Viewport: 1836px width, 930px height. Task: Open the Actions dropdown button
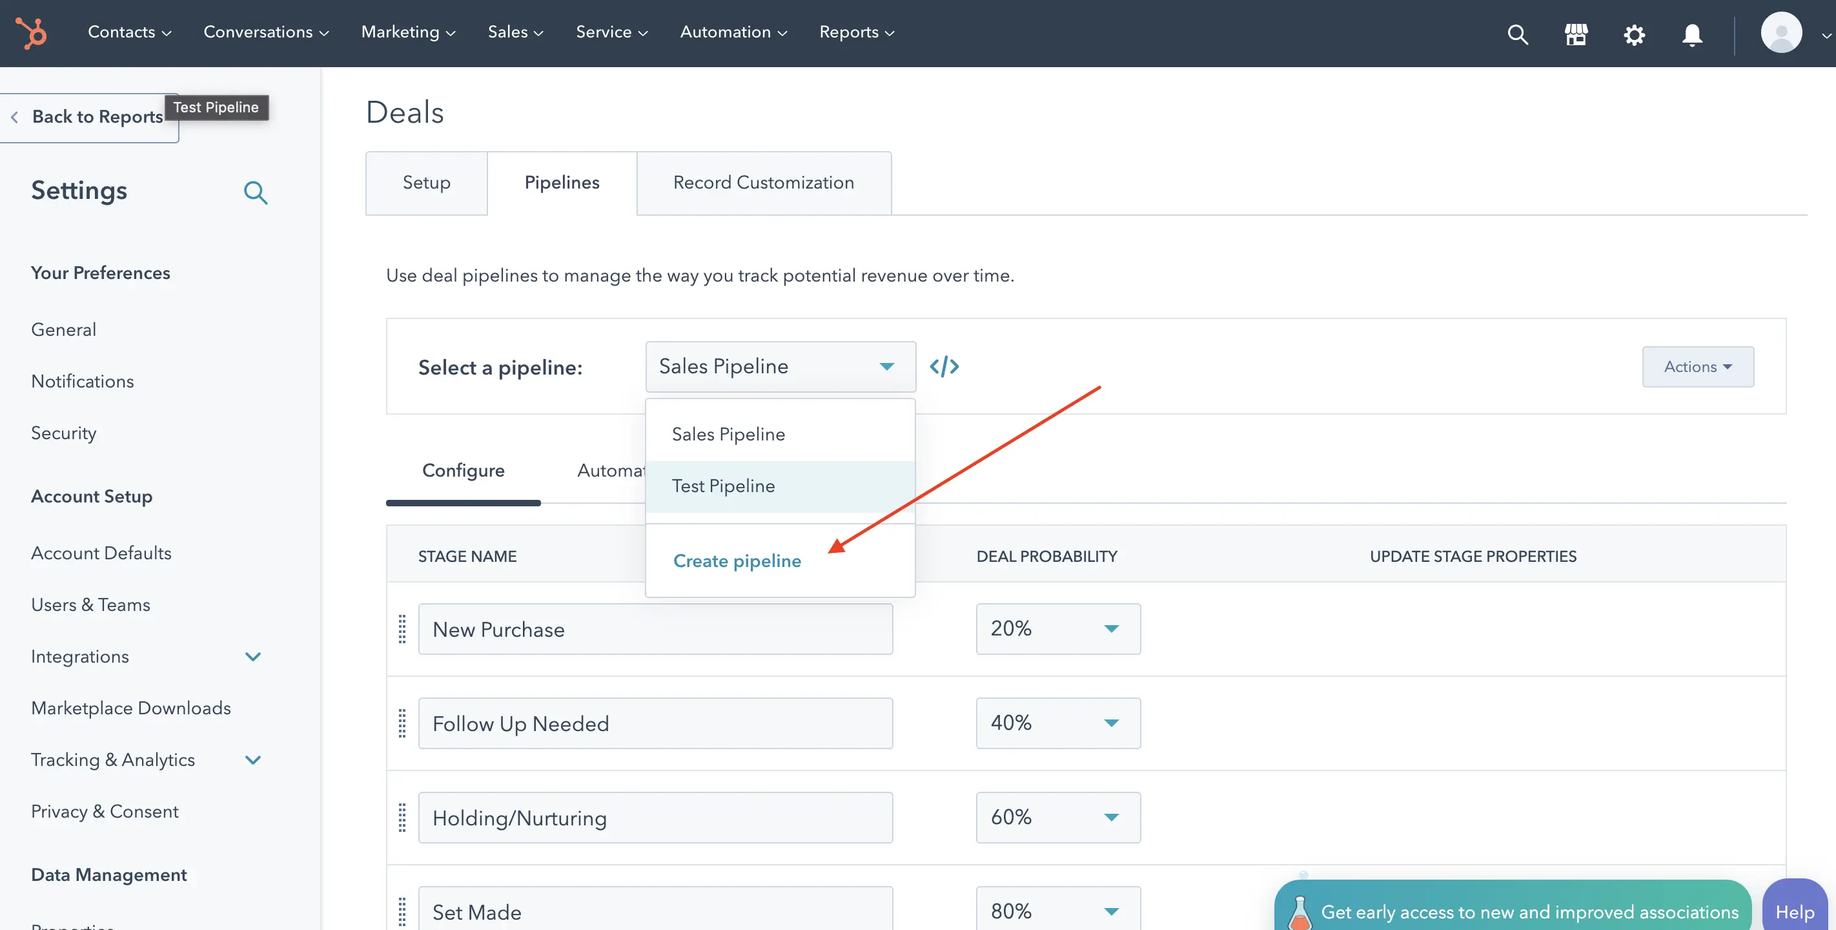click(x=1698, y=367)
